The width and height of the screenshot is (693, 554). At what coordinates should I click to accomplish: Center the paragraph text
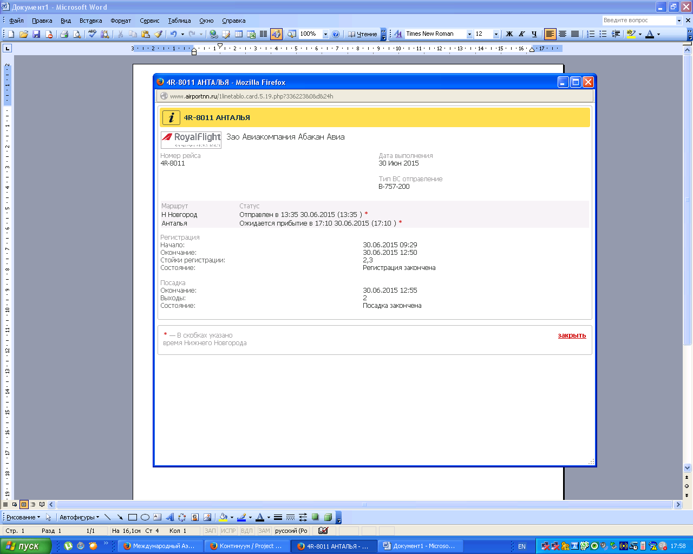tap(563, 34)
